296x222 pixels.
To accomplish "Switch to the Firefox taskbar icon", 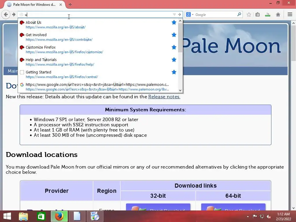I will coord(59,216).
